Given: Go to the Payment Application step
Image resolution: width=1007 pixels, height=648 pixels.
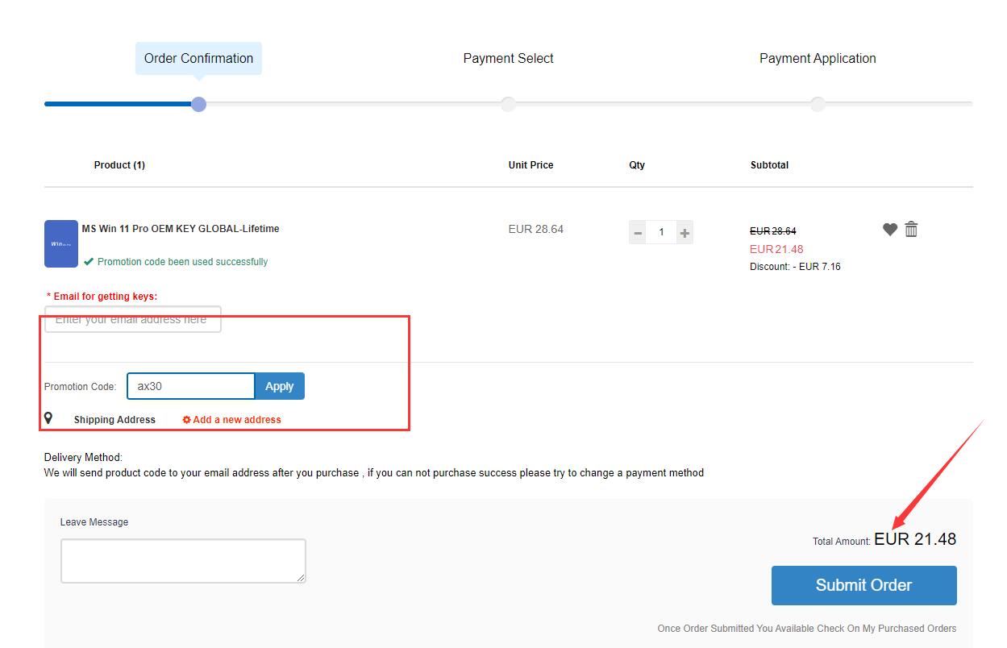Looking at the screenshot, I should 818,58.
